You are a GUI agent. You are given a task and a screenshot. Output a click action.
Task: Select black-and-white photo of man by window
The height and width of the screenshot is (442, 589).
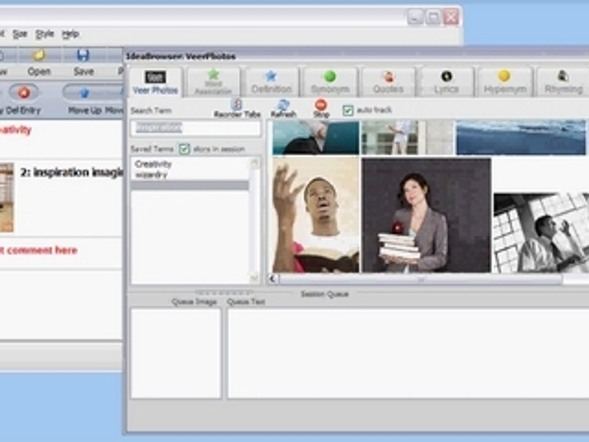(541, 233)
